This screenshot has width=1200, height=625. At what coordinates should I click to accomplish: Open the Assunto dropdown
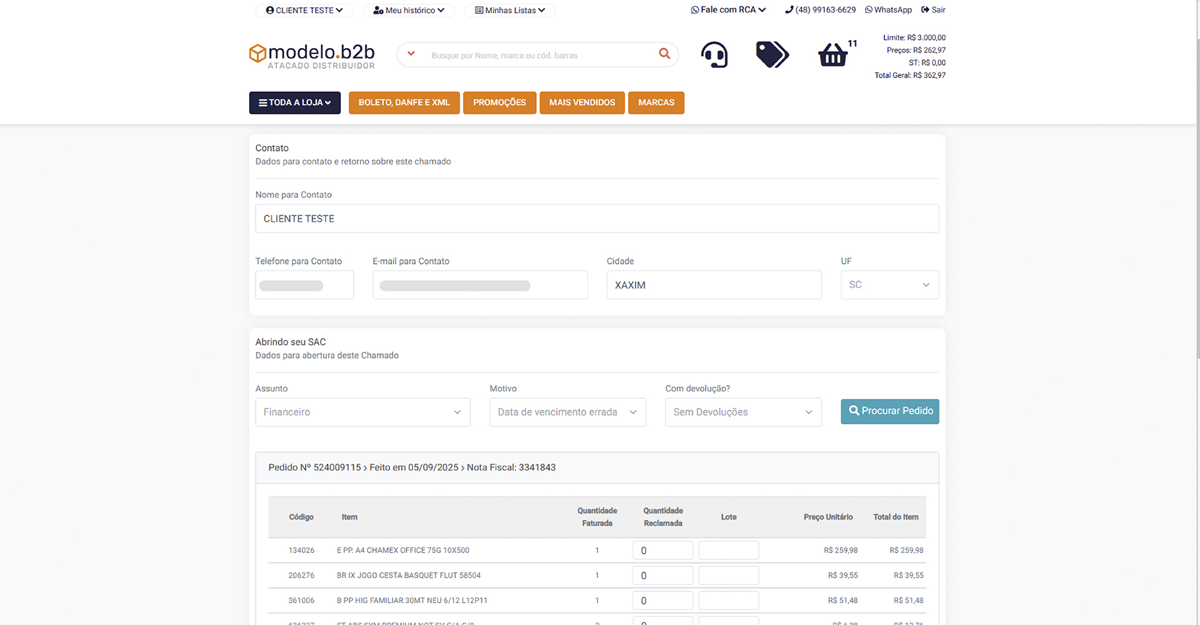[362, 412]
